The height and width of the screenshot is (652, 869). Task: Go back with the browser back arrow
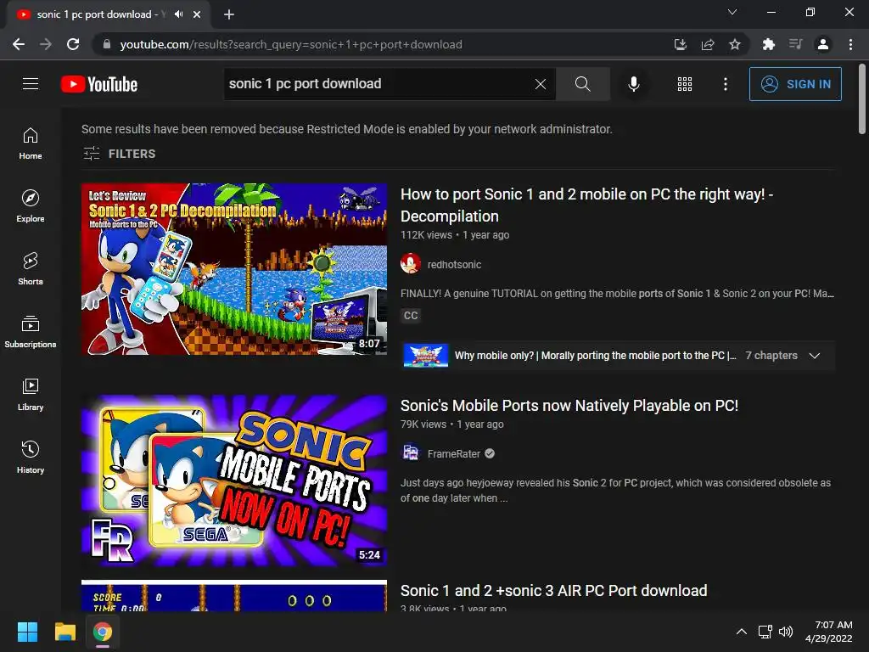[x=19, y=44]
